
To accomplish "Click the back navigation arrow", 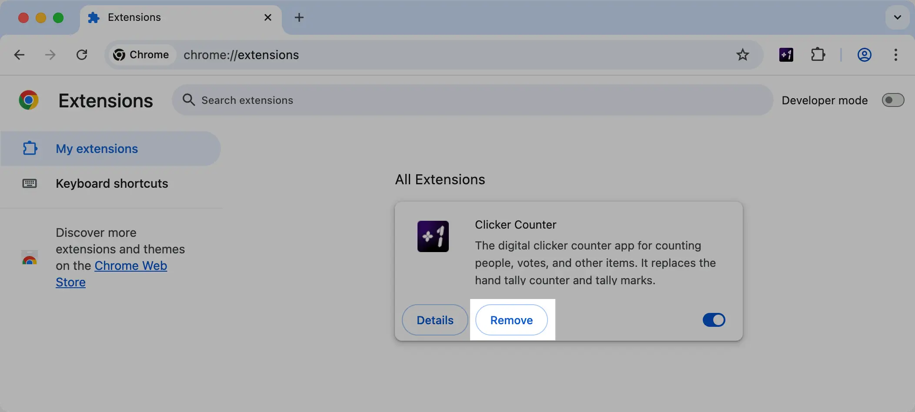I will point(19,55).
